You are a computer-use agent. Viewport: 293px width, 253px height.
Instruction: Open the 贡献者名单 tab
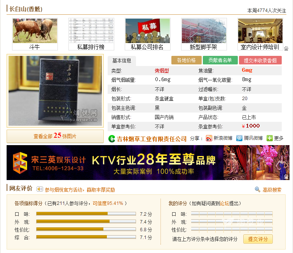pyautogui.click(x=220, y=60)
